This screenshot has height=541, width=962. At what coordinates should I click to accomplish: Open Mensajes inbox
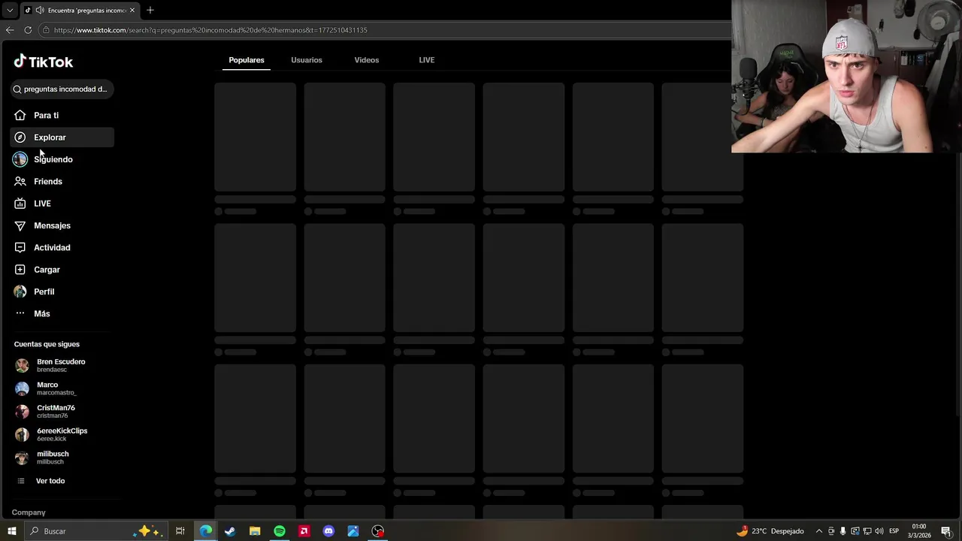pyautogui.click(x=62, y=225)
